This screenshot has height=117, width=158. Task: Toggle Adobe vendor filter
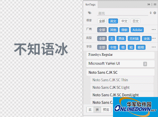(137, 30)
